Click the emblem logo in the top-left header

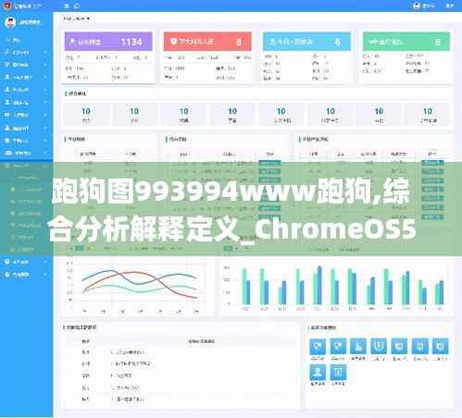(x=7, y=6)
